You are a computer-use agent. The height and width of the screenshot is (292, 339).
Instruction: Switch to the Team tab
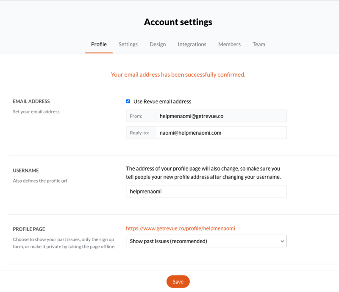(259, 44)
